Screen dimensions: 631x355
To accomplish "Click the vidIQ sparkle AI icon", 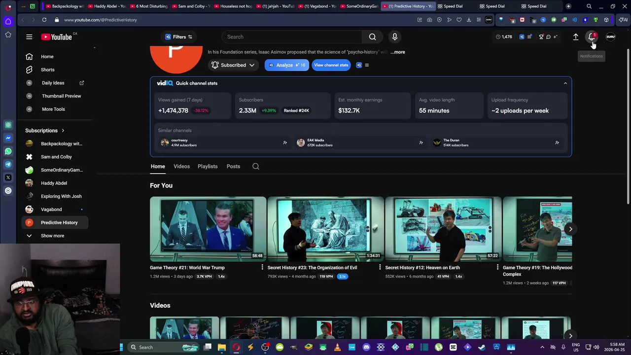I will [555, 37].
